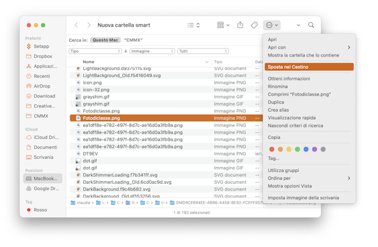The width and height of the screenshot is (378, 247).
Task: Choose Apri in context menu
Action: click(272, 40)
